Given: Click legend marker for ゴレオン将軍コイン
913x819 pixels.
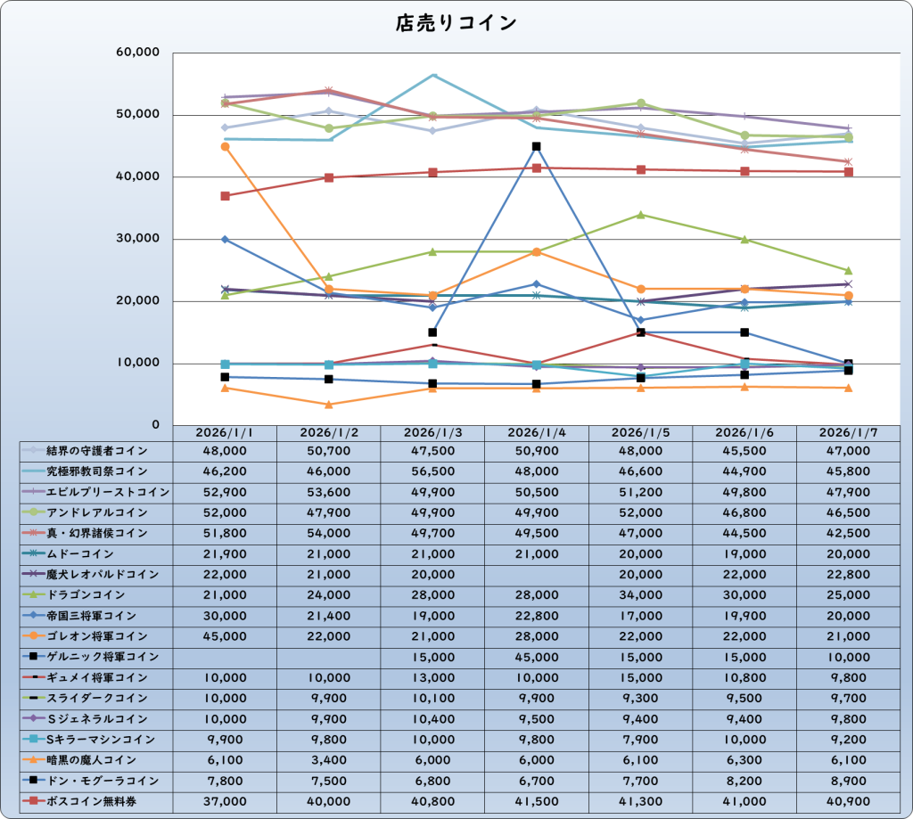Looking at the screenshot, I should tap(34, 636).
